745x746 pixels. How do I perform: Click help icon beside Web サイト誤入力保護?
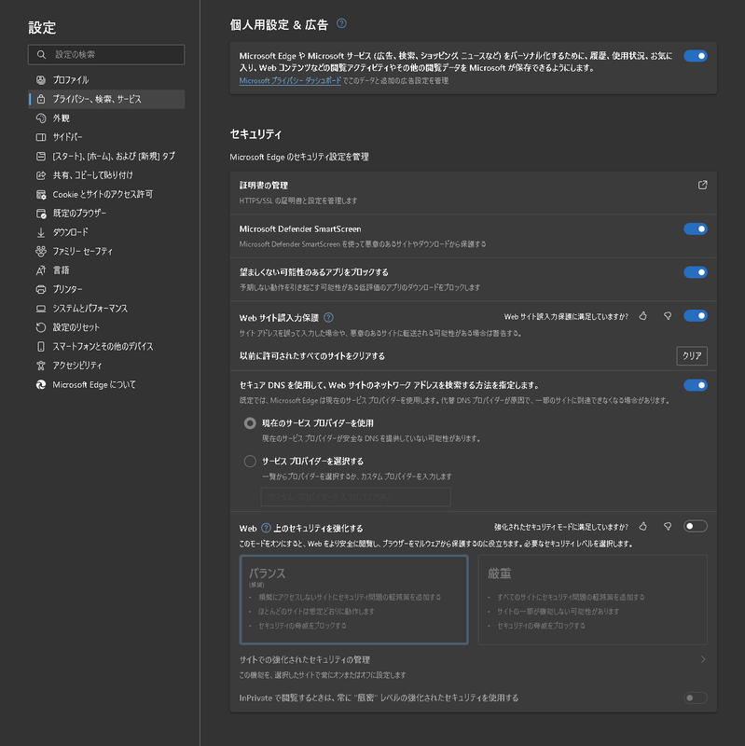pyautogui.click(x=328, y=317)
